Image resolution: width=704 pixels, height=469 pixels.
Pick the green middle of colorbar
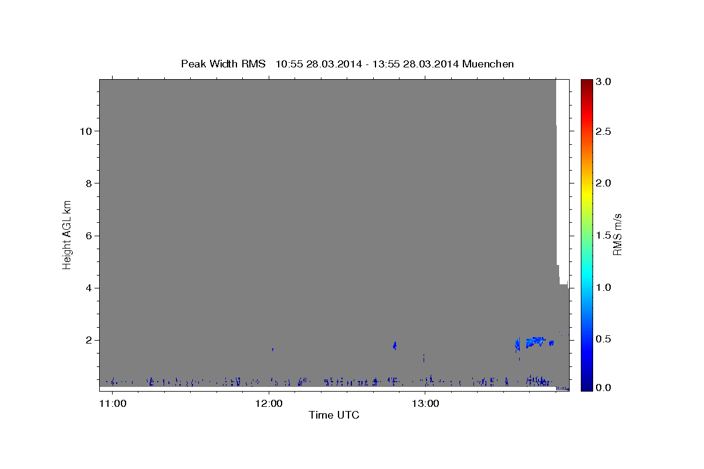(587, 235)
